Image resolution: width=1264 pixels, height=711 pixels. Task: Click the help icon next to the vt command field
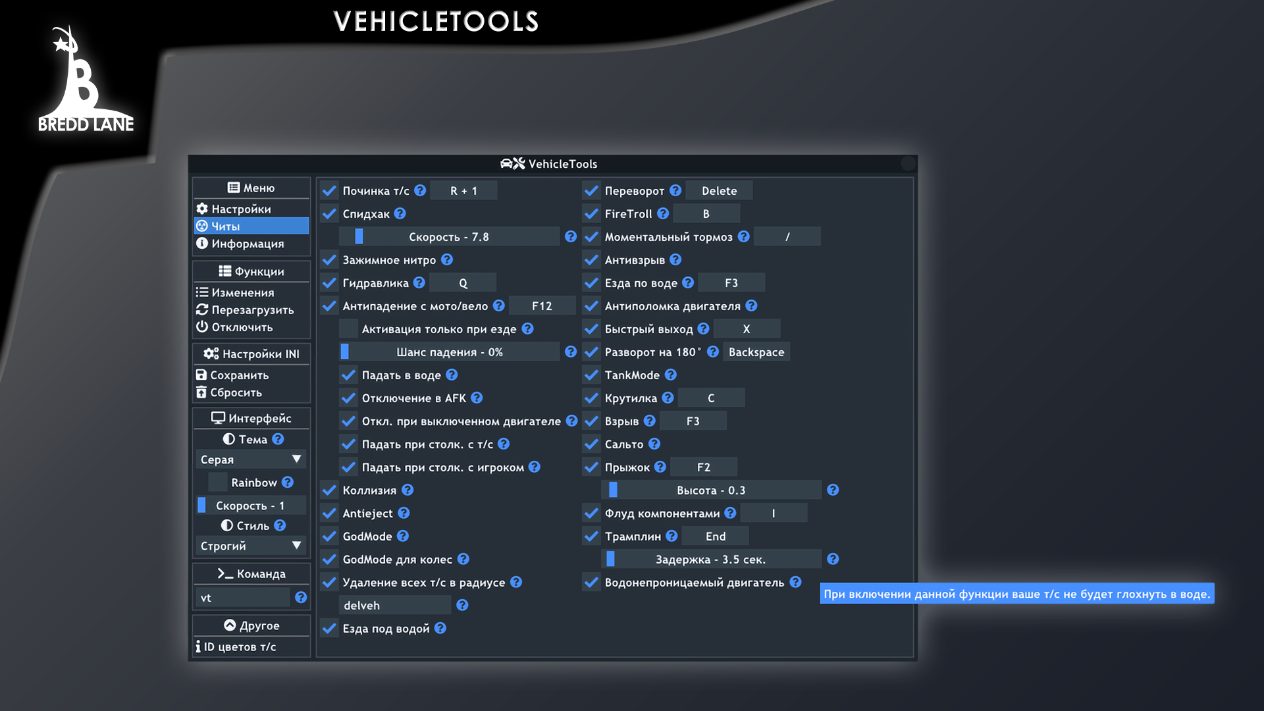point(301,598)
